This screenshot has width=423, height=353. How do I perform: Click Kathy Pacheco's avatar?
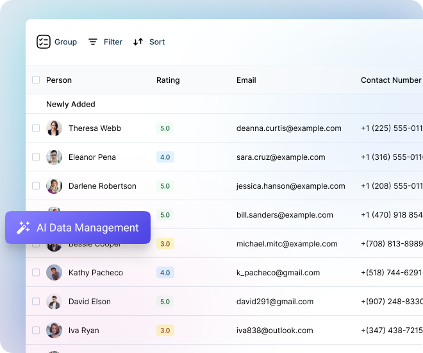(x=54, y=273)
